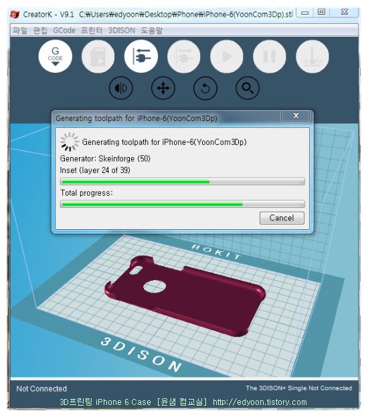The width and height of the screenshot is (368, 417).
Task: Select the move model tool
Action: coord(163,88)
